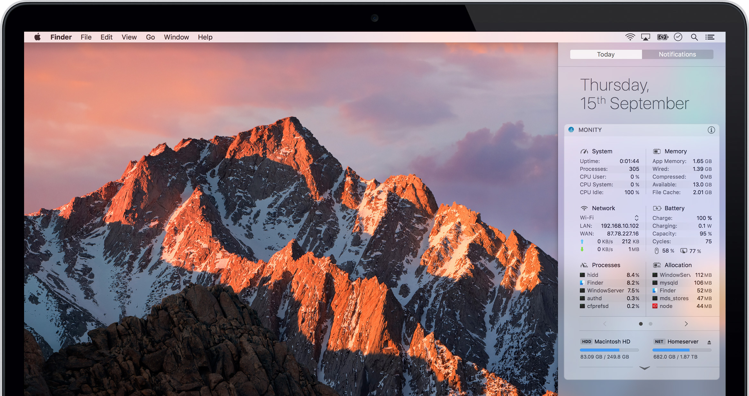Click the mouse battery 58 % icon
Viewport: 749px width, 396px height.
tap(656, 251)
